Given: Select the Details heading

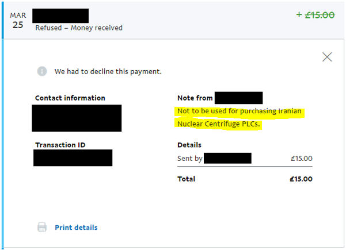Looking at the screenshot, I should [x=189, y=145].
